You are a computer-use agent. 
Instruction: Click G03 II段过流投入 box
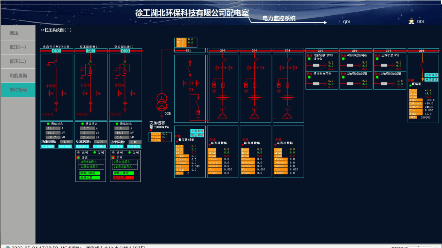[126, 167]
